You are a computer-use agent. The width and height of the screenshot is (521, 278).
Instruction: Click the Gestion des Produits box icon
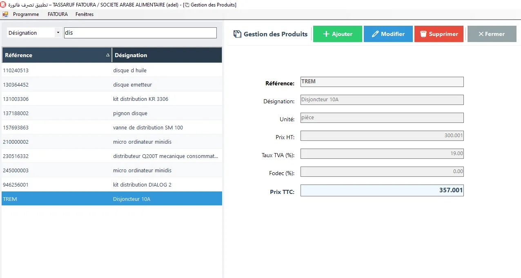(x=237, y=34)
